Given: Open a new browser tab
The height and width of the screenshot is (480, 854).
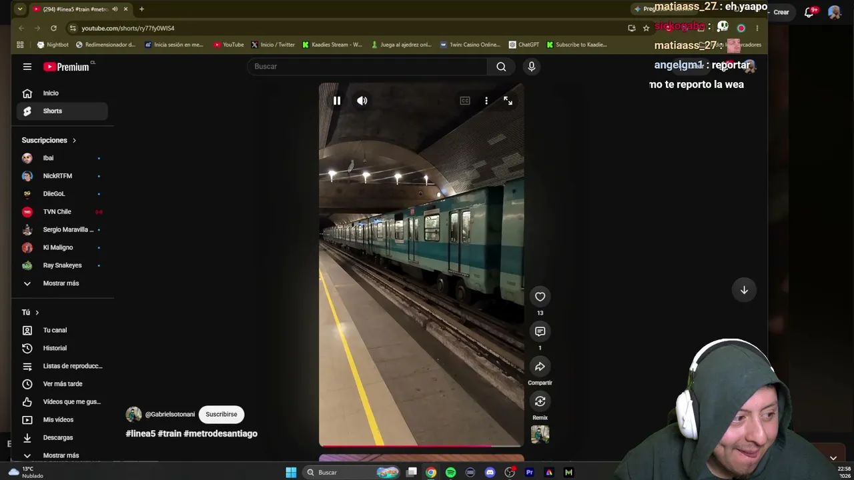Looking at the screenshot, I should tap(141, 9).
